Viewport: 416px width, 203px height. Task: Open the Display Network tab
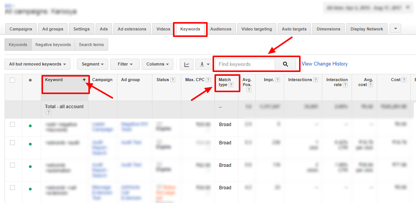[x=366, y=29]
